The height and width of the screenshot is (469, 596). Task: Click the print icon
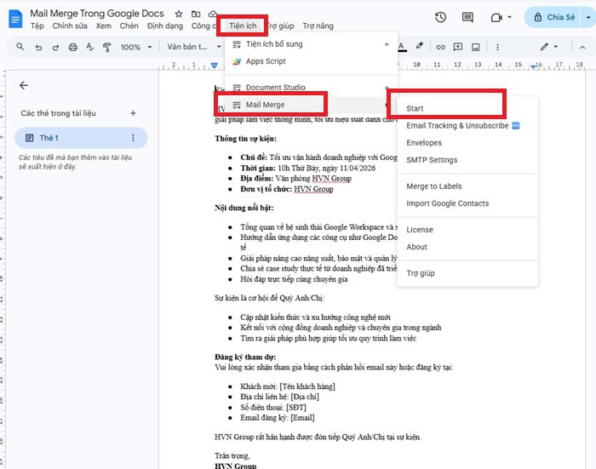point(72,47)
